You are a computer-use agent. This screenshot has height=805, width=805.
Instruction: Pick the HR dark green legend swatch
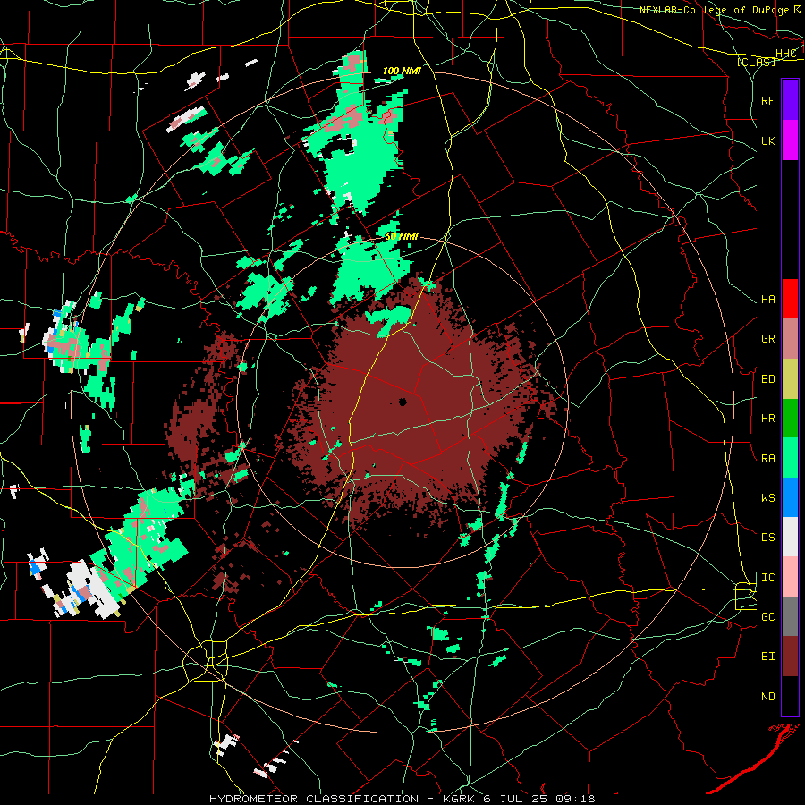[x=790, y=418]
